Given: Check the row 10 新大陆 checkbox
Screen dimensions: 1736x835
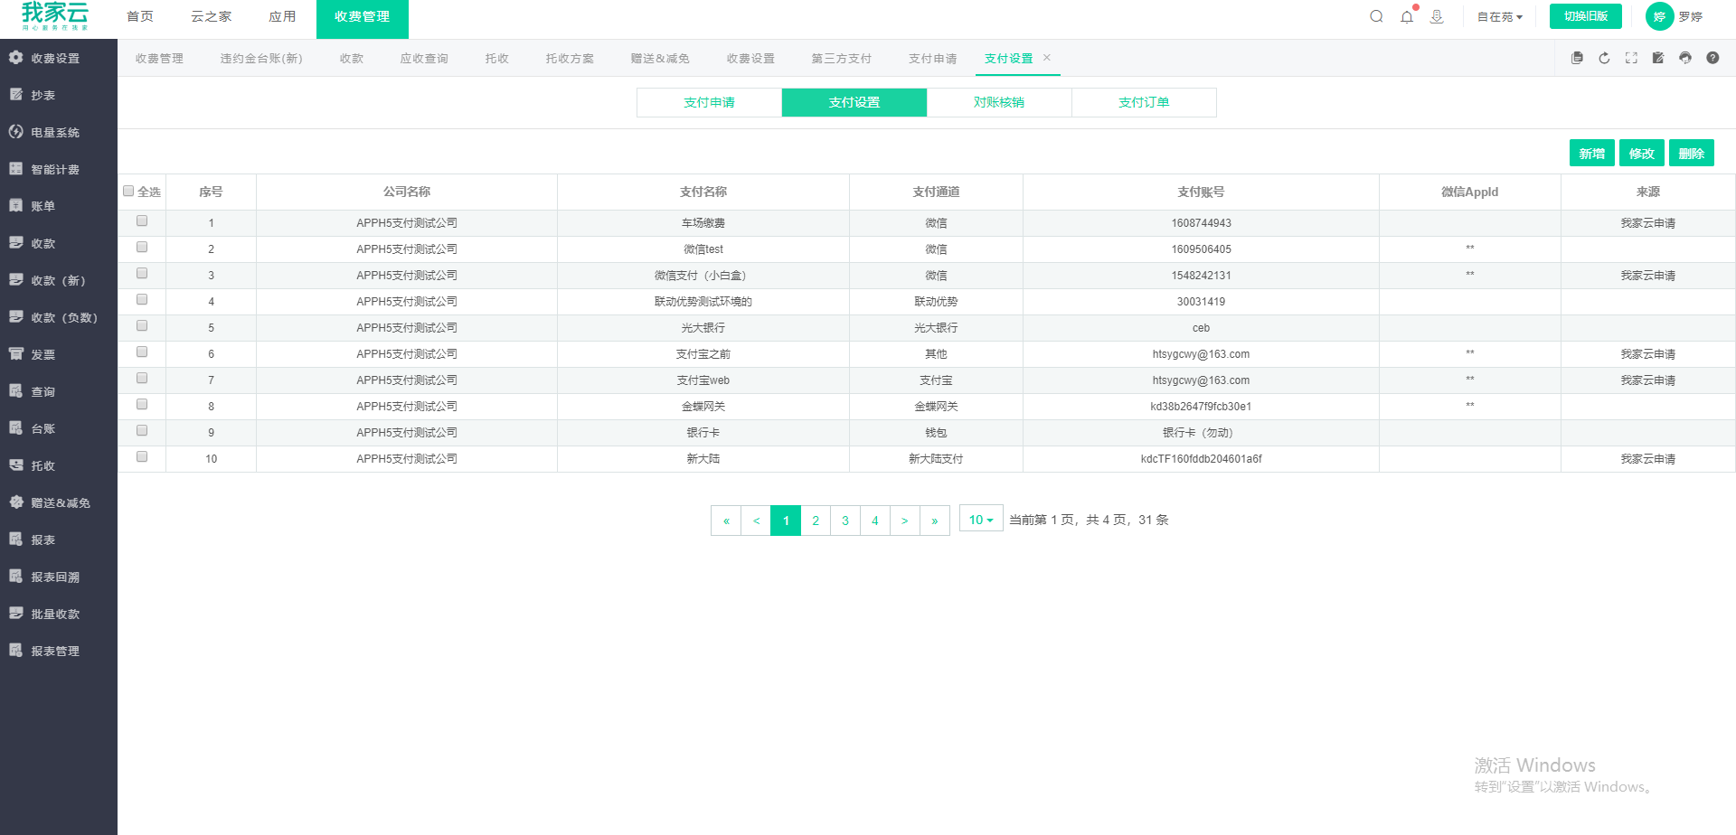Looking at the screenshot, I should [x=142, y=456].
